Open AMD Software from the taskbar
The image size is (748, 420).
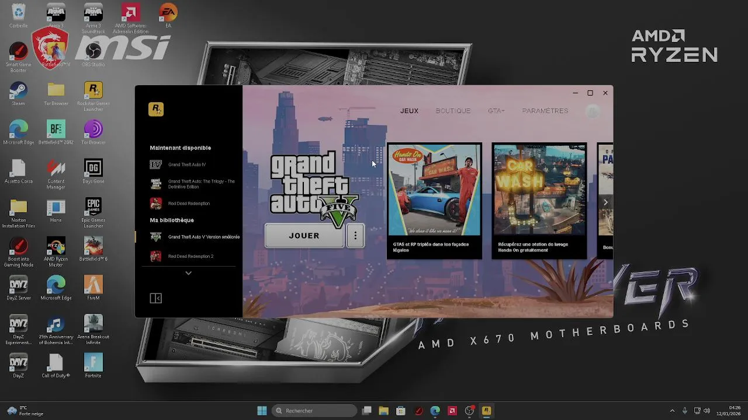point(452,411)
